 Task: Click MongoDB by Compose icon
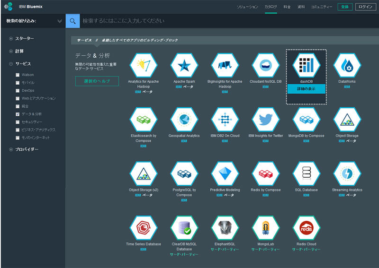[306, 120]
